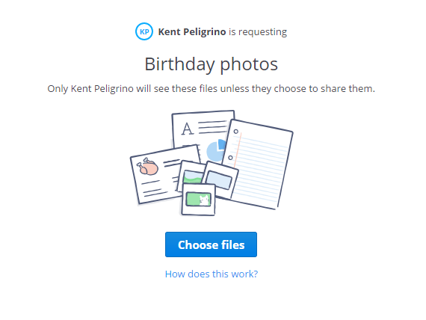This screenshot has height=320, width=426.
Task: Click the white cat in the photo
Action: [204, 200]
